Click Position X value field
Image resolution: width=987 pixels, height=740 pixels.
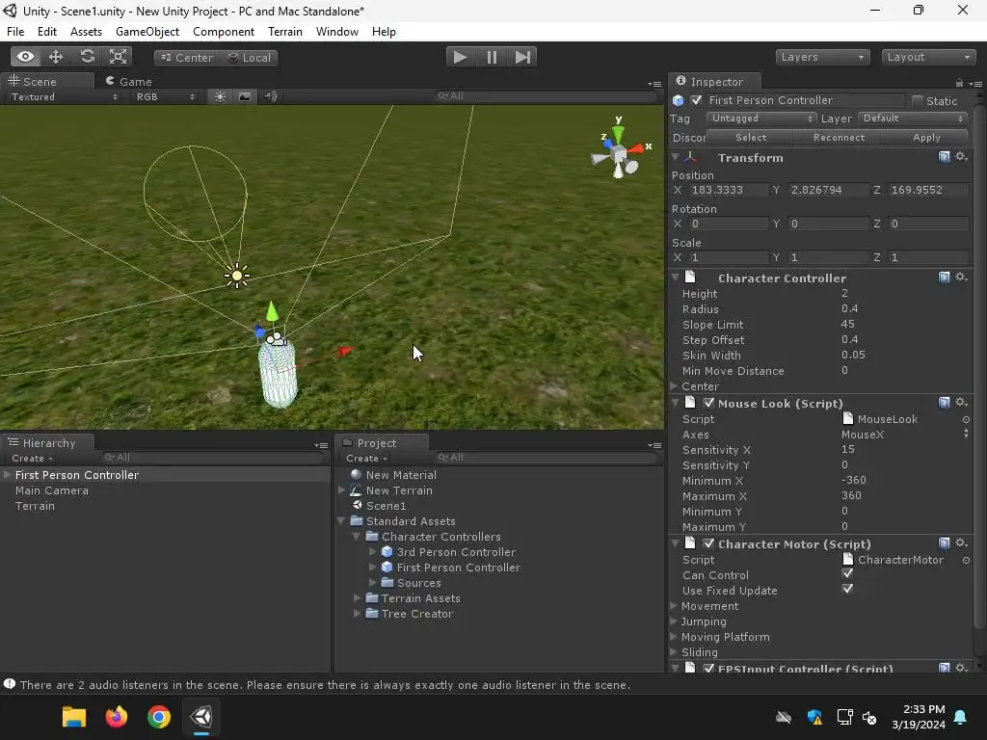pyautogui.click(x=728, y=190)
